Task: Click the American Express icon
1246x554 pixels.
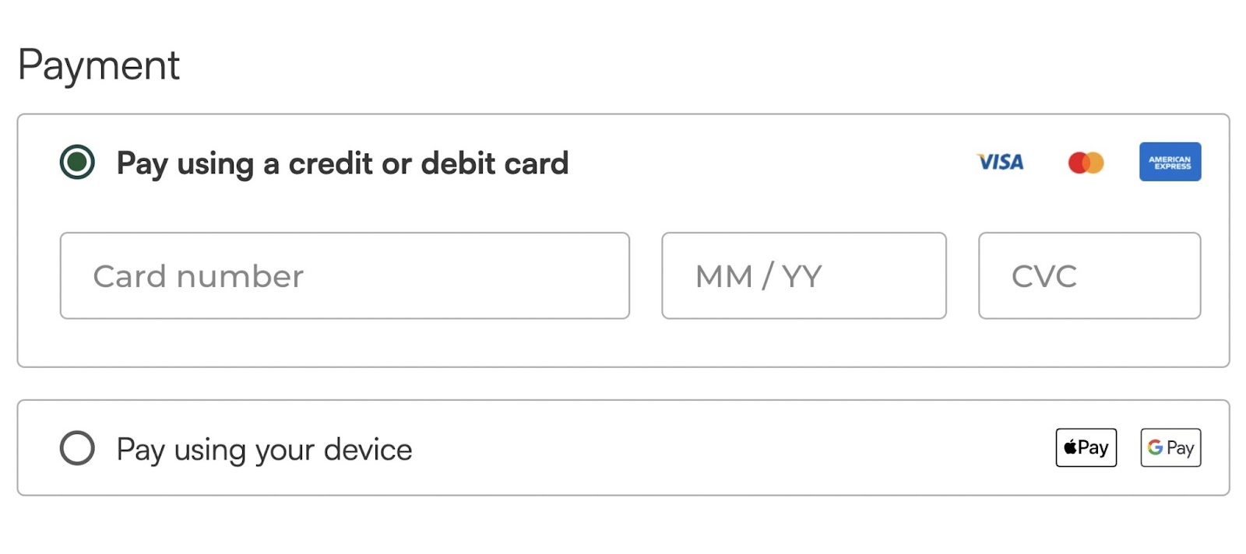Action: (1170, 162)
